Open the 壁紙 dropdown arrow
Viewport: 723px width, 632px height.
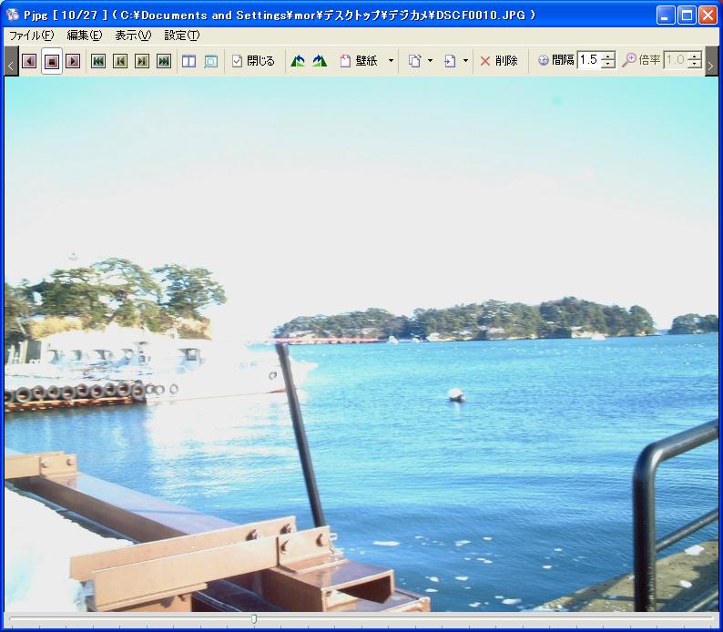coord(391,61)
